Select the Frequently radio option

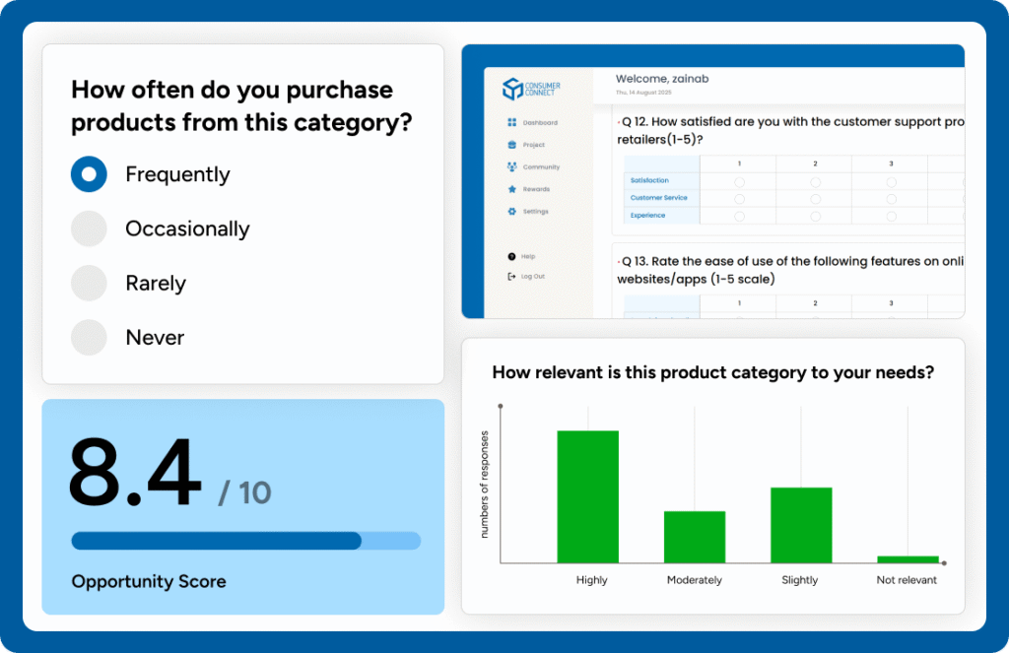[89, 174]
